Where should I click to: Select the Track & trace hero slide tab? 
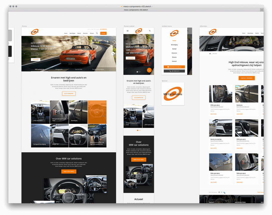pos(78,69)
